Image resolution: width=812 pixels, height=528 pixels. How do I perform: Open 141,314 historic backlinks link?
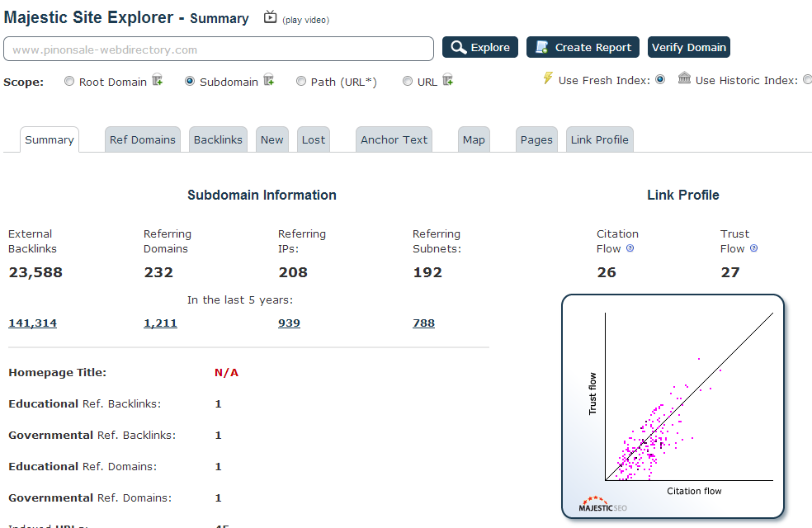pyautogui.click(x=33, y=323)
